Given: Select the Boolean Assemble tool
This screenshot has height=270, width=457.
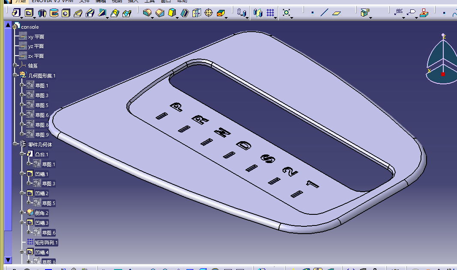Looking at the screenshot, I should (x=364, y=12).
